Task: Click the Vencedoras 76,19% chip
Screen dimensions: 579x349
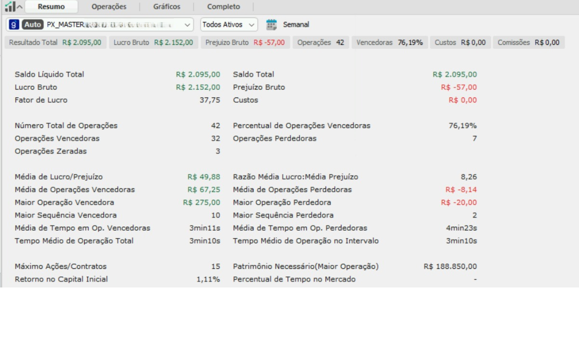Action: pos(390,42)
